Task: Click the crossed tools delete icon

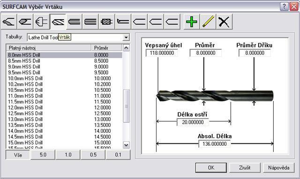Action: tap(224, 22)
